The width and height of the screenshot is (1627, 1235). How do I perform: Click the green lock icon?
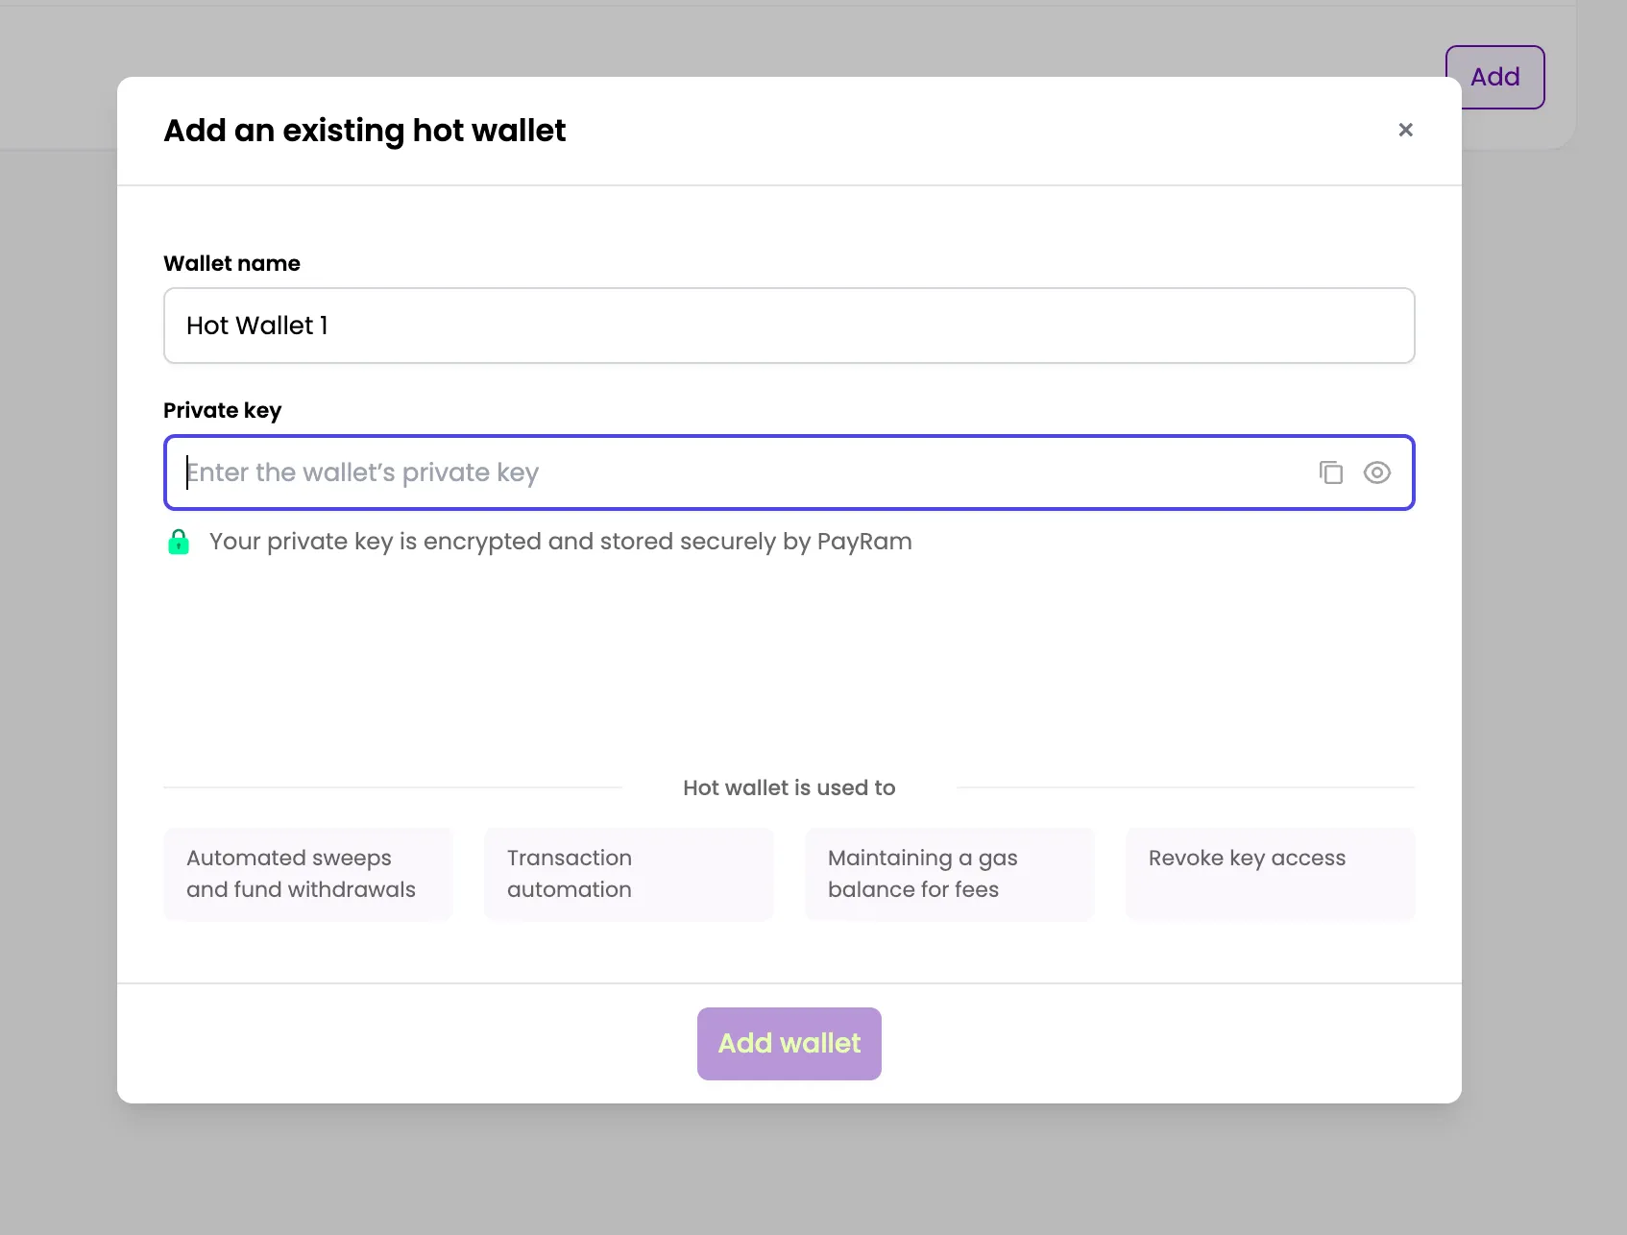pos(179,542)
